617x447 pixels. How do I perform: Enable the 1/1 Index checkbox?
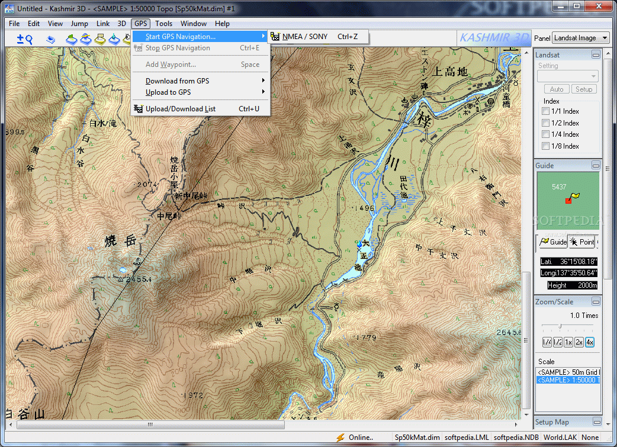(545, 111)
